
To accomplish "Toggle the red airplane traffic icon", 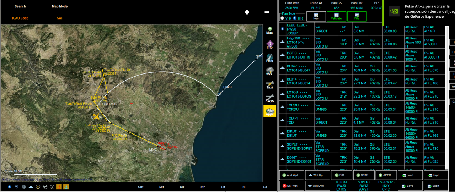I will [x=59, y=187].
